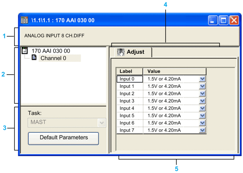This screenshot has height=173, width=243.
Task: Select the Input 6 label cell
Action: 130,123
